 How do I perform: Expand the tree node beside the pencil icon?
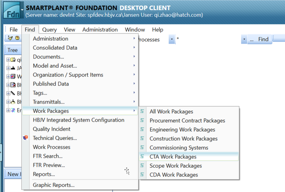click(x=8, y=94)
